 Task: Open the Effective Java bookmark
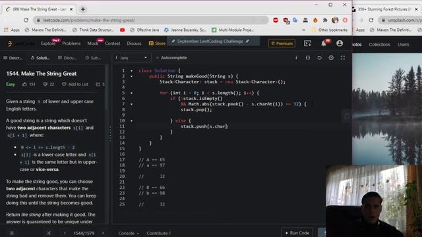(144, 30)
